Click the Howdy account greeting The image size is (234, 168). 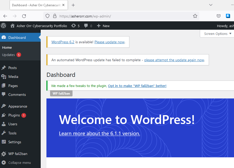225,26
